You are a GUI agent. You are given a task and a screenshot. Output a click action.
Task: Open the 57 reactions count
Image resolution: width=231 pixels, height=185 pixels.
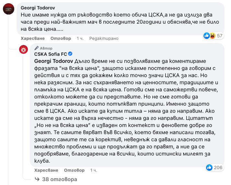point(220,36)
